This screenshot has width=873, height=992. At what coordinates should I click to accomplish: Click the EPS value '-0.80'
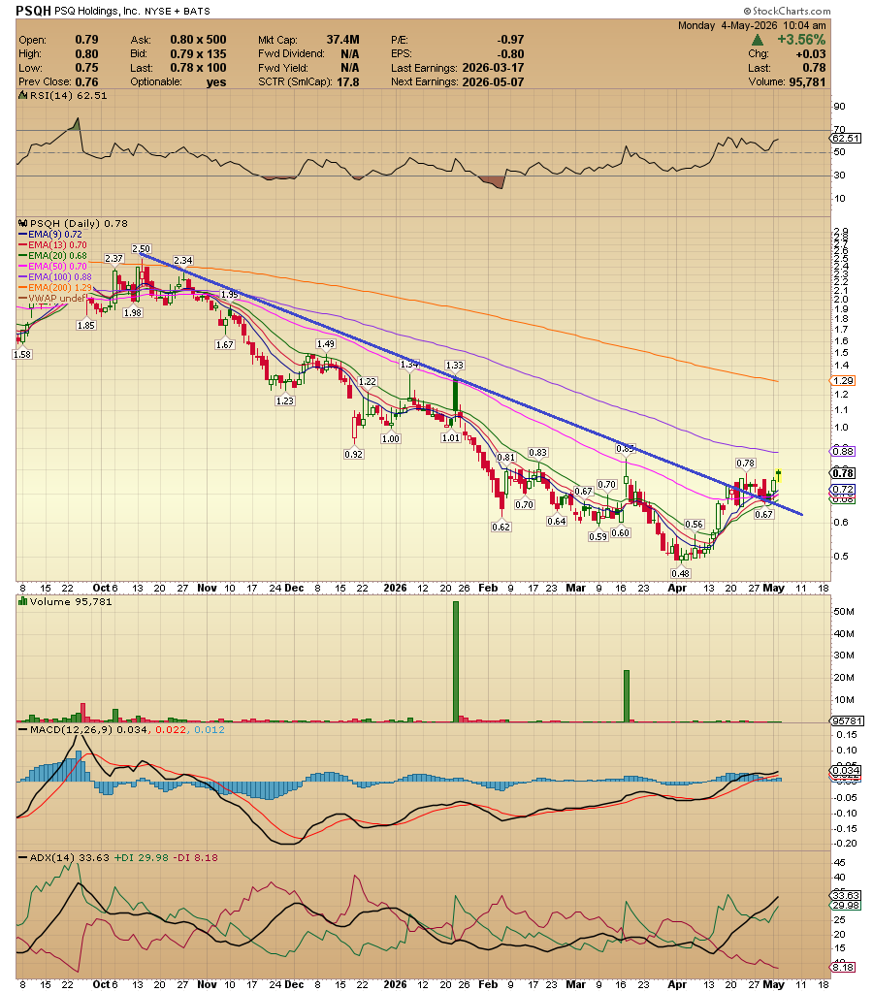pos(510,53)
